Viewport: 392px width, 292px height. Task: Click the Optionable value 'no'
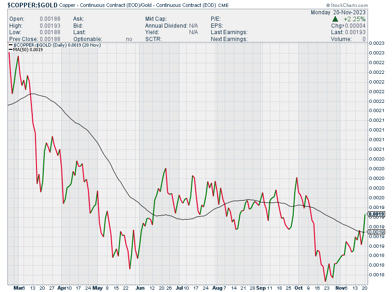pyautogui.click(x=129, y=39)
